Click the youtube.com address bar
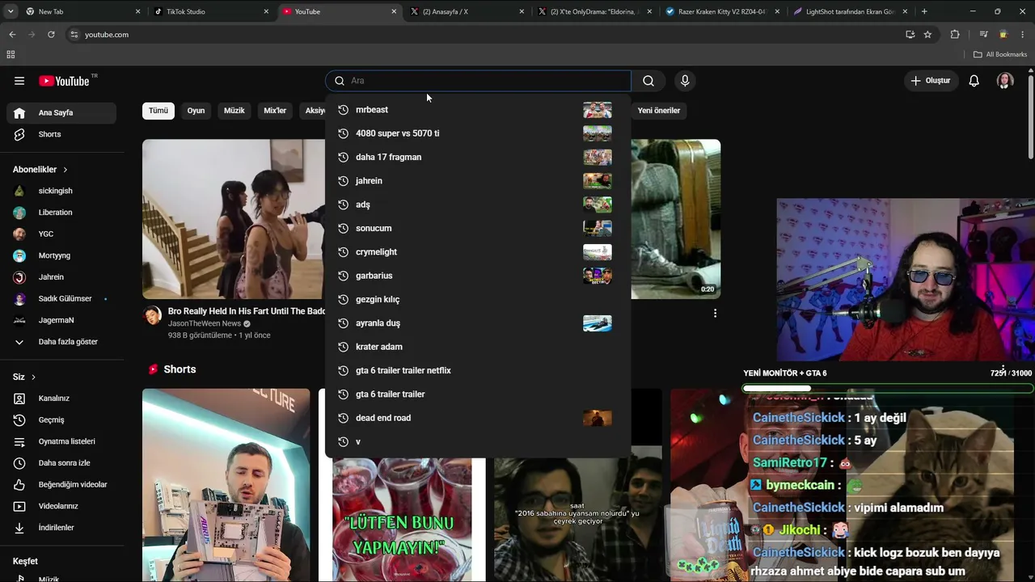 pyautogui.click(x=485, y=35)
